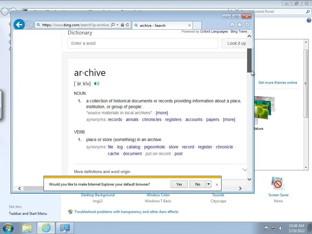Open the verb synonym 'cache'
Viewport: 312px width, 234px height.
point(113,154)
